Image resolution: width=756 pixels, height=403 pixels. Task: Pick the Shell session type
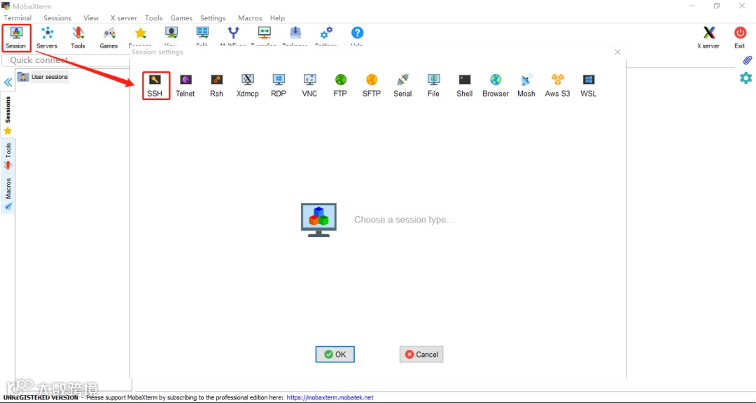click(464, 85)
